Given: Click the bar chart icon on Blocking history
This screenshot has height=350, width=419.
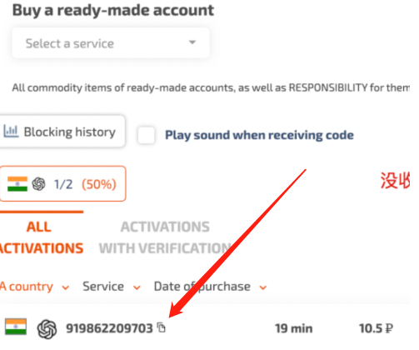Looking at the screenshot, I should 11,131.
